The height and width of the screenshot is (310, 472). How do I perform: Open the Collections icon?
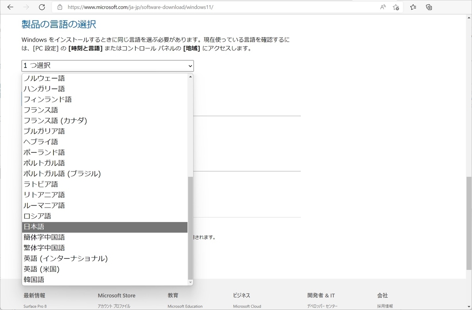click(429, 7)
